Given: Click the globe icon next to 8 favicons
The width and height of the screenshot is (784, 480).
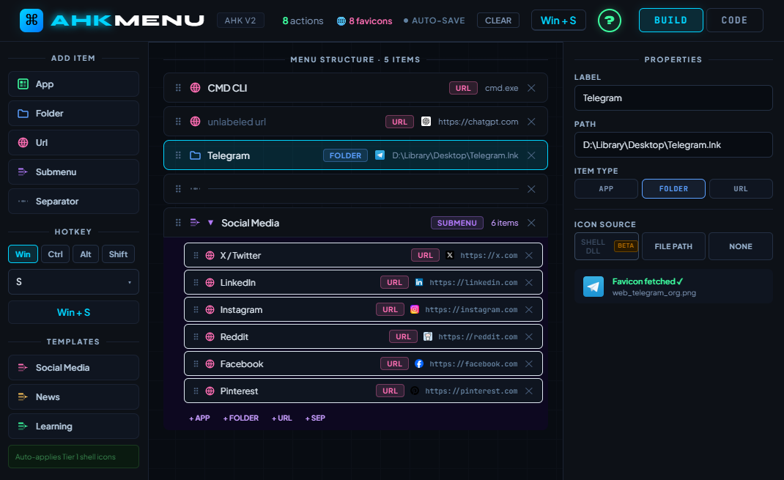Looking at the screenshot, I should click(341, 21).
